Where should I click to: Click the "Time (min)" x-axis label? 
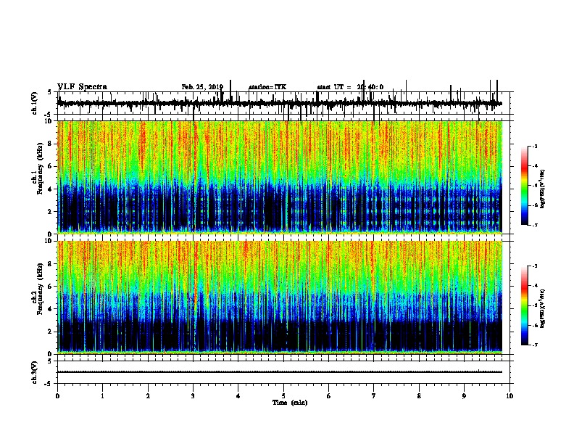[x=290, y=403]
